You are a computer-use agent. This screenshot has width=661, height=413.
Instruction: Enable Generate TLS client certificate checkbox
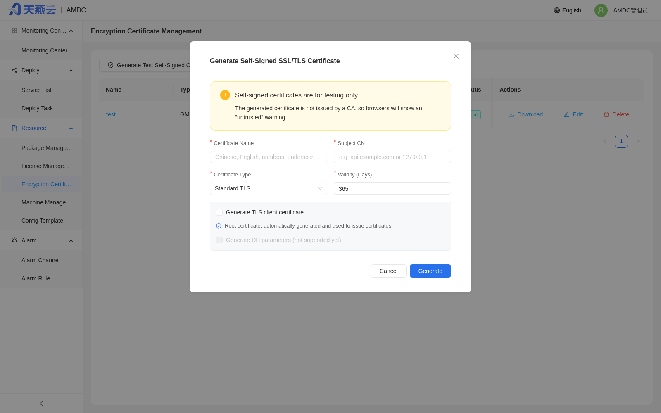(x=219, y=212)
